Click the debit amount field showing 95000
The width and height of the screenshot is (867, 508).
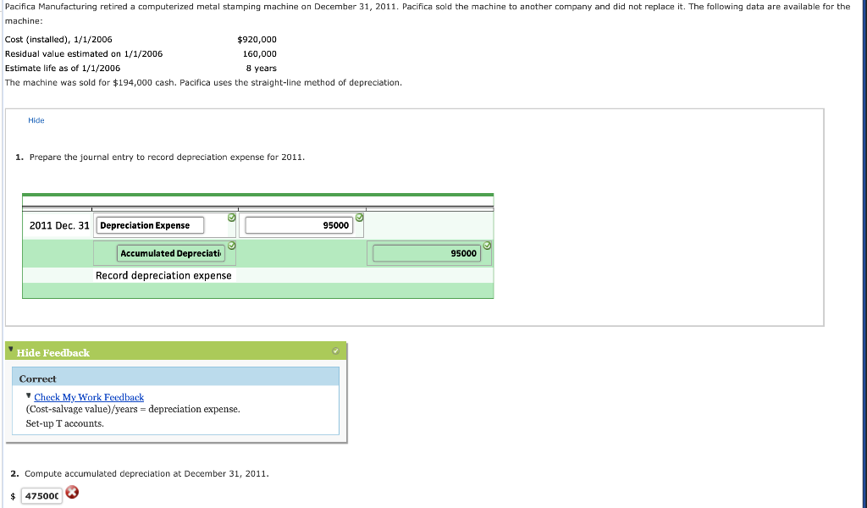[299, 225]
